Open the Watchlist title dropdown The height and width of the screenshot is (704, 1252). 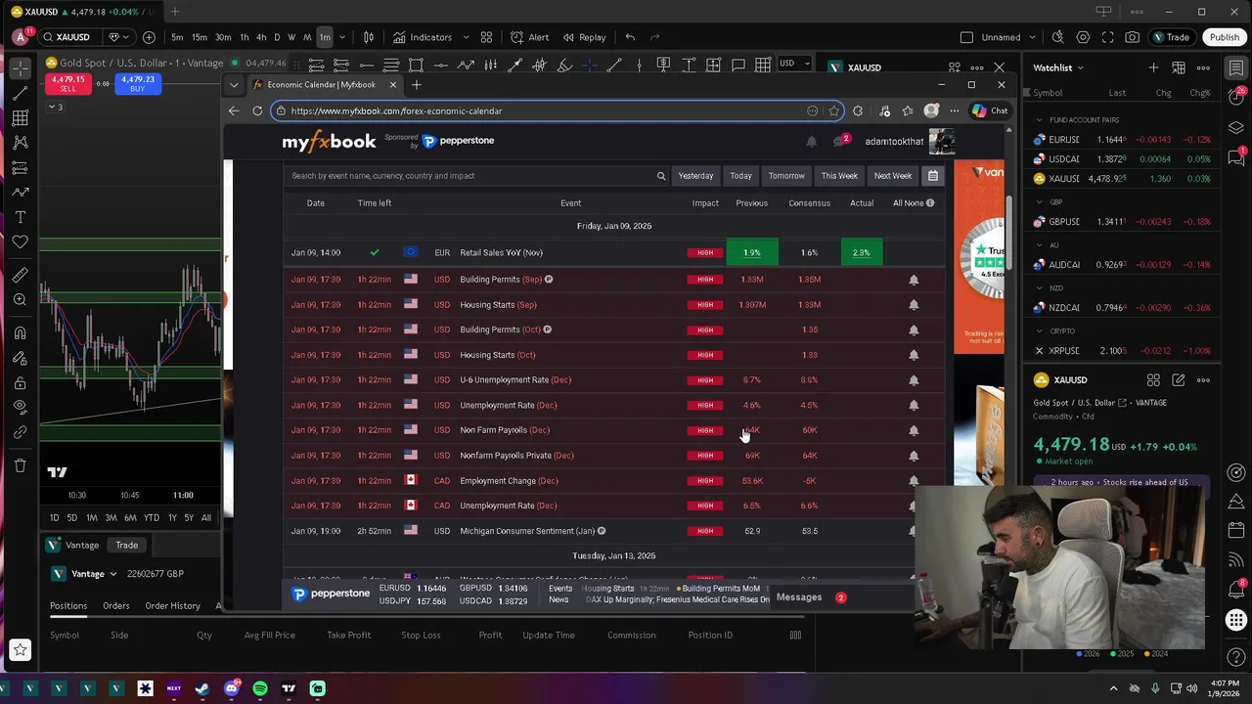click(x=1080, y=67)
